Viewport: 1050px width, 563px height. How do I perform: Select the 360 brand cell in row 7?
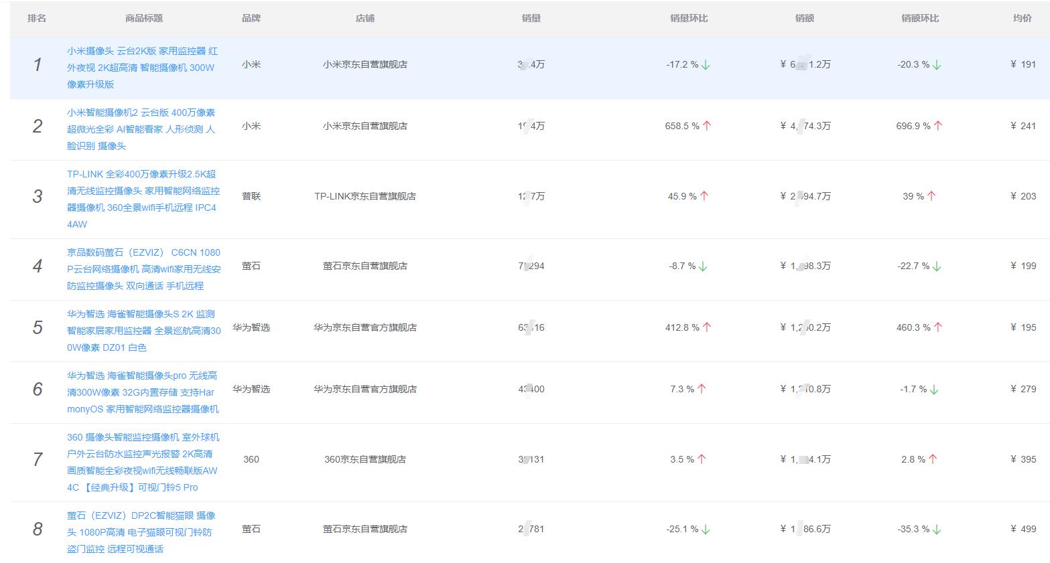coord(251,459)
